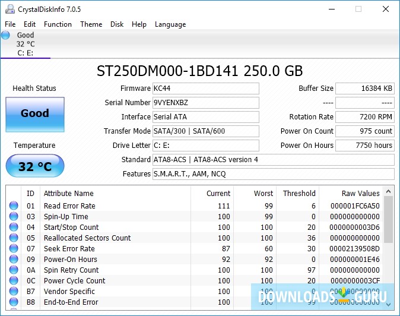Select the Good 32 °C disk tab
400x316 pixels.
click(25, 43)
